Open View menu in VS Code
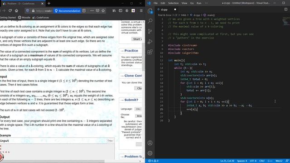The image size is (290, 163). 184,3
